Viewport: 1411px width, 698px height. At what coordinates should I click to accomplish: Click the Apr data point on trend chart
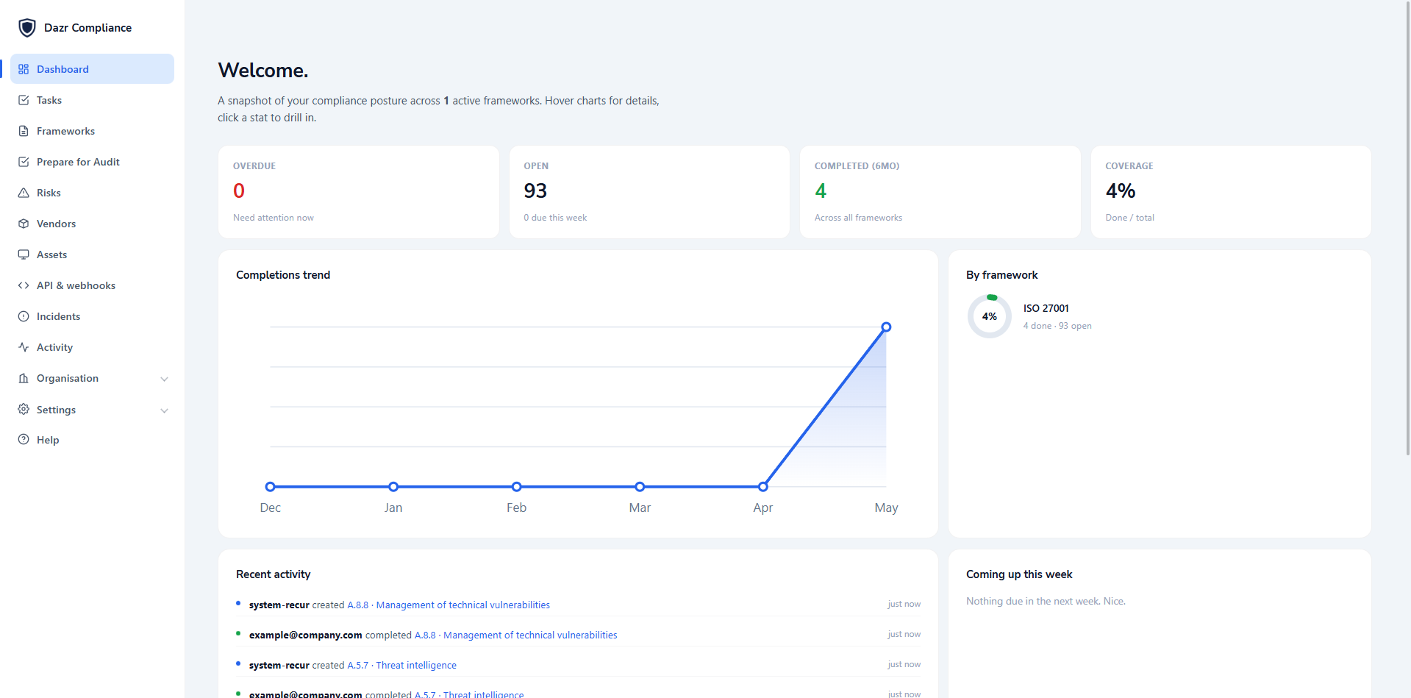point(763,487)
